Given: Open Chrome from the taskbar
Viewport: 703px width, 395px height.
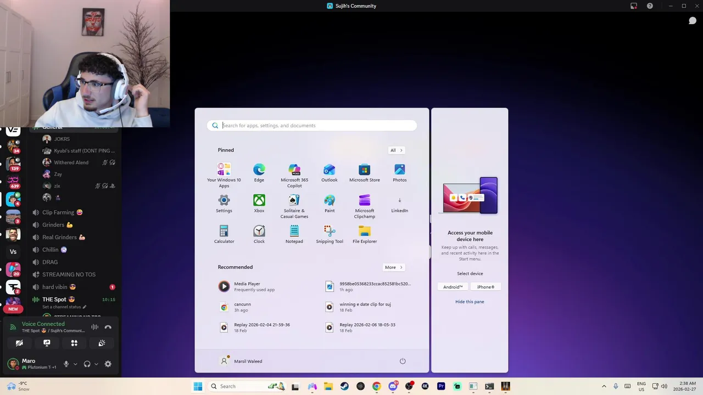Looking at the screenshot, I should (376, 386).
